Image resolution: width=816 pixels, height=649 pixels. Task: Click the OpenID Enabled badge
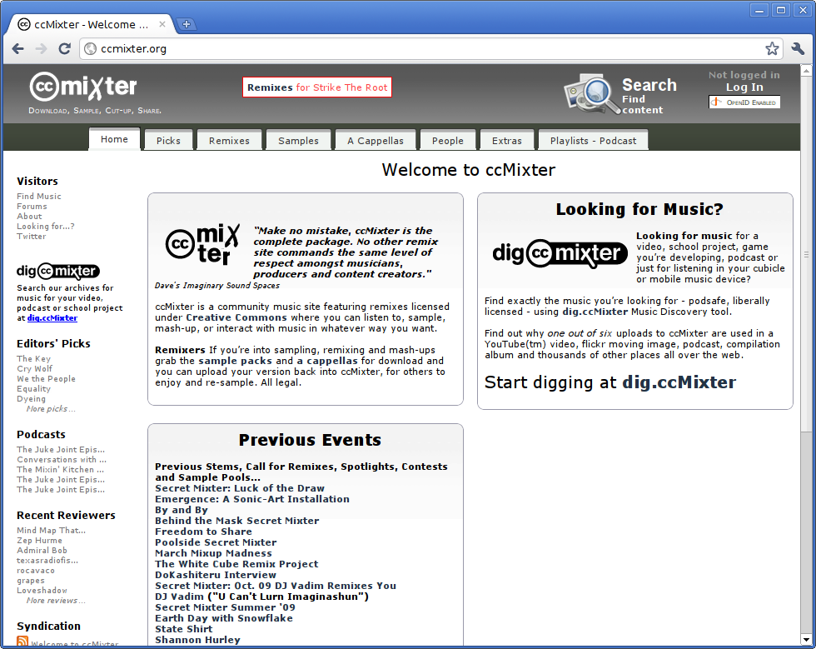point(744,102)
